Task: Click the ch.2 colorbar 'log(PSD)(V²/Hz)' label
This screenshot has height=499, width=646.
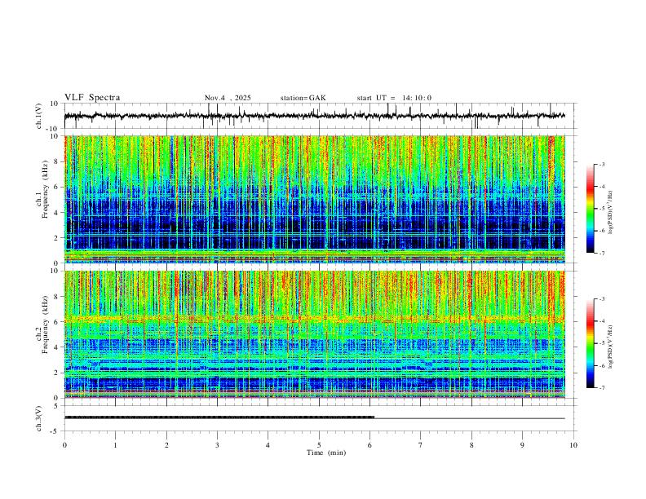Action: pos(611,347)
